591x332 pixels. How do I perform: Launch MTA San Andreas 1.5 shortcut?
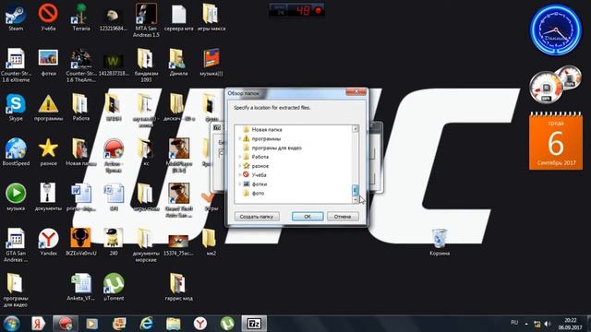click(146, 19)
